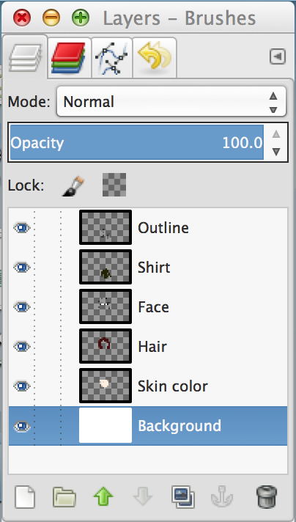Select the layer named Hair
The width and height of the screenshot is (296, 522).
[x=152, y=347]
